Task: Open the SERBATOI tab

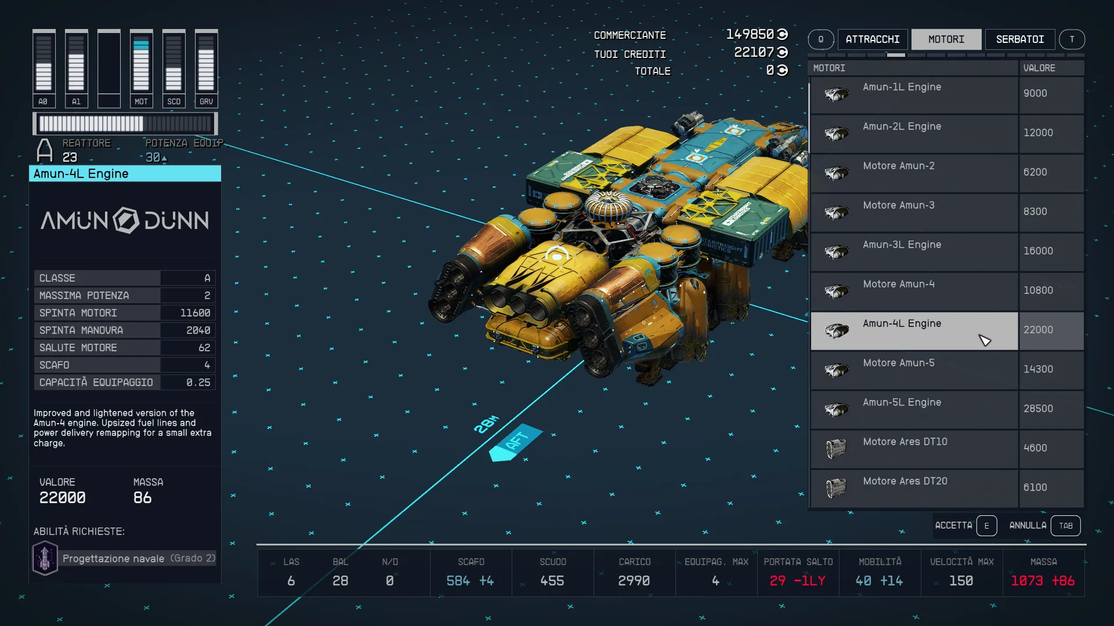Action: pos(1020,39)
